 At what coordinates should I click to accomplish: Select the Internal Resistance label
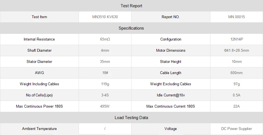(x=39, y=39)
